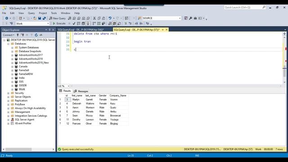
Task: Click the Toolbox icon in the toolbar
Action: tap(195, 18)
